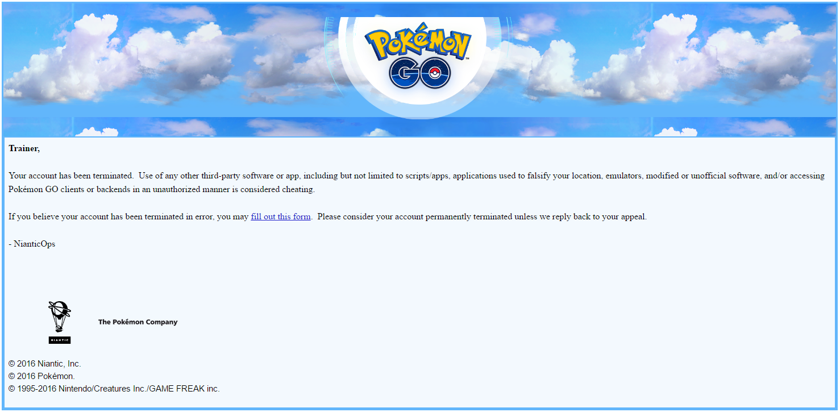Click the '© 2016 Pokémon.' copyright line
The width and height of the screenshot is (840, 412).
pos(42,376)
